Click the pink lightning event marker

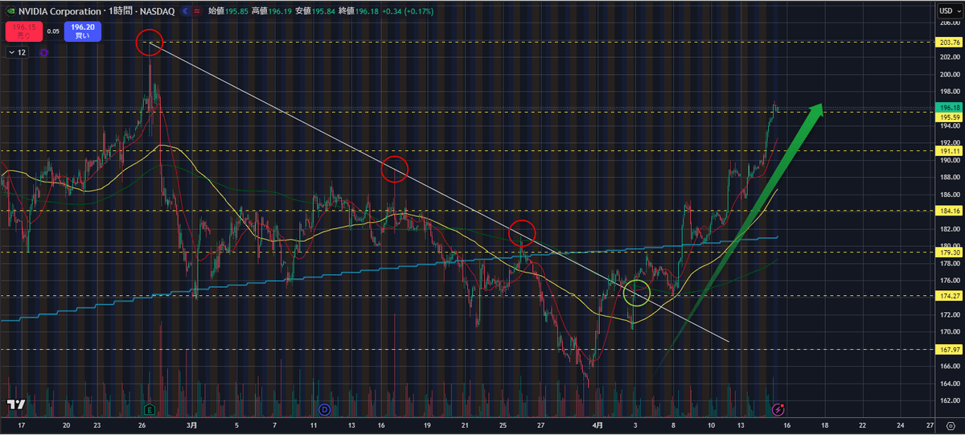coord(778,409)
